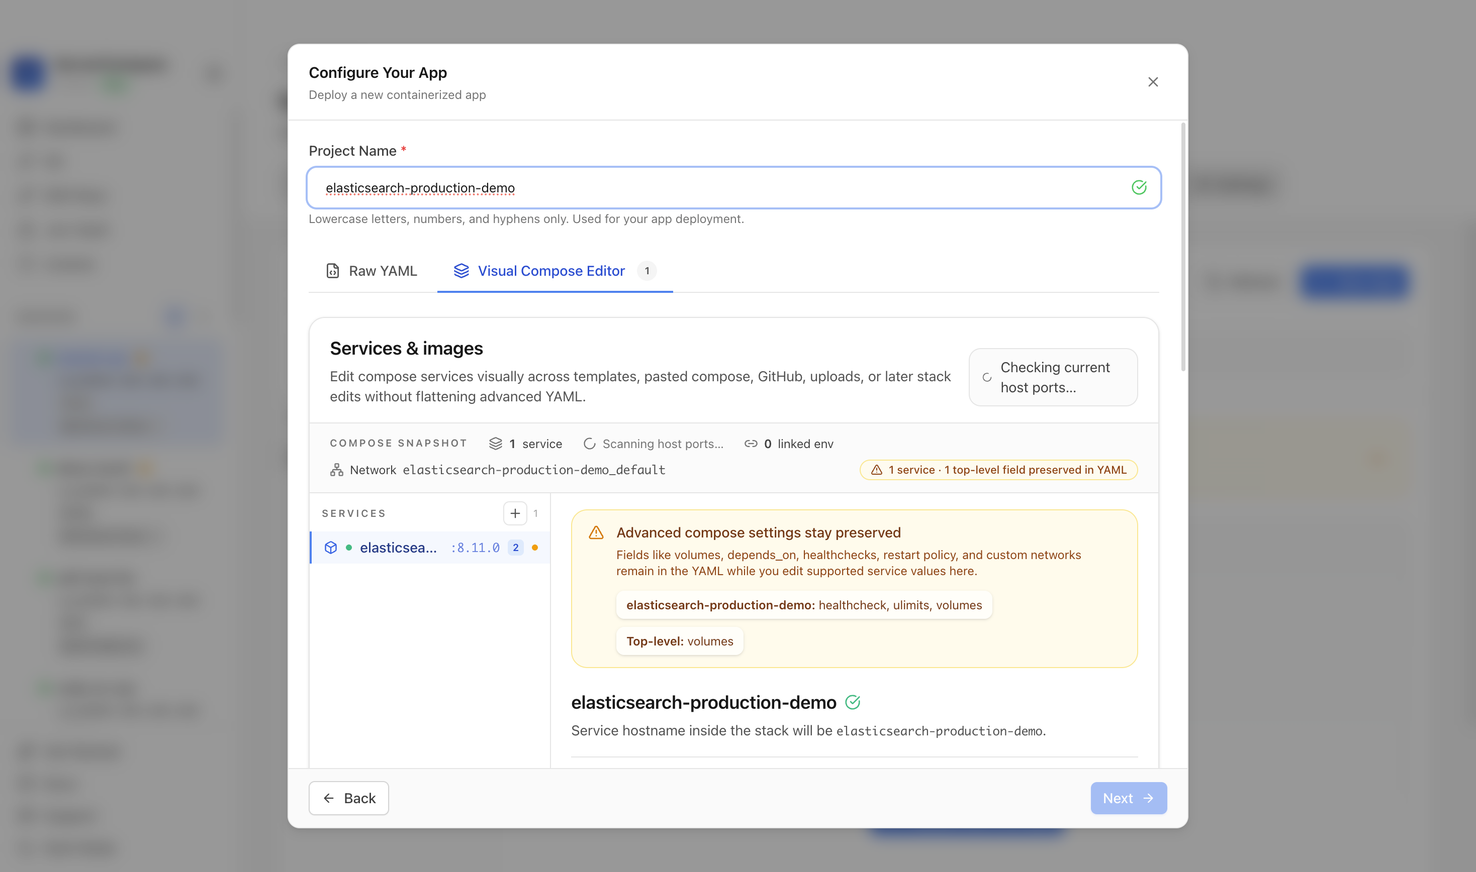Click the 1 service count text

pyautogui.click(x=535, y=444)
